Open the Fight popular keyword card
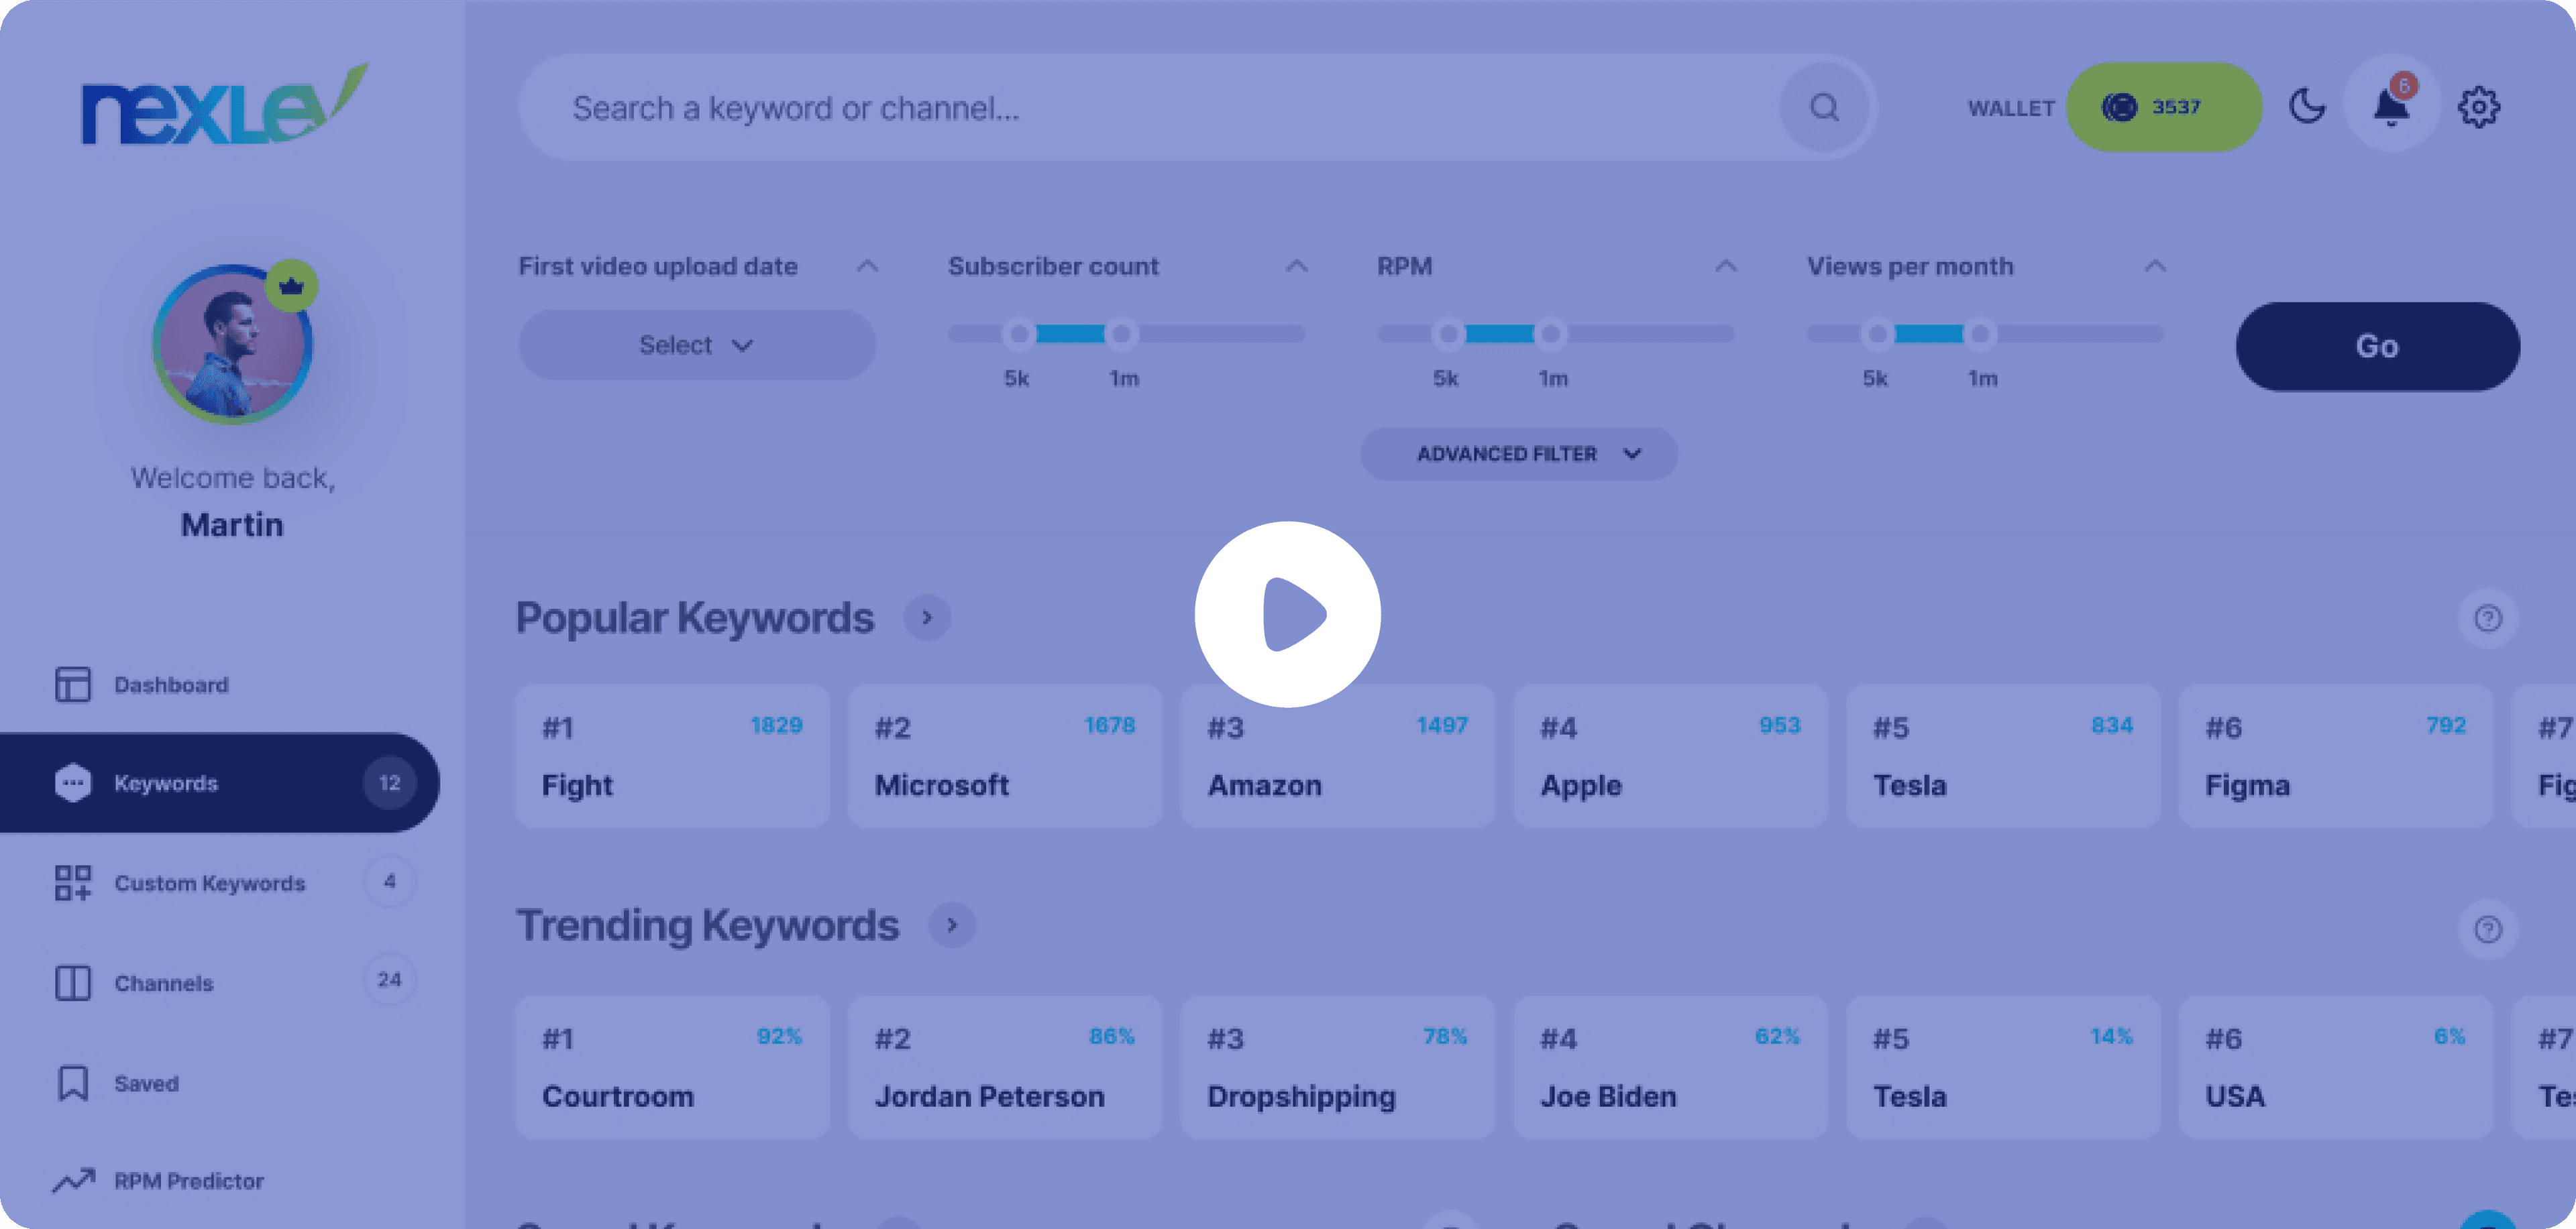 pyautogui.click(x=672, y=756)
